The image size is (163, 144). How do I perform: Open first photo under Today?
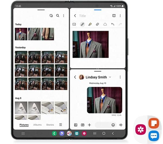pos(21,34)
